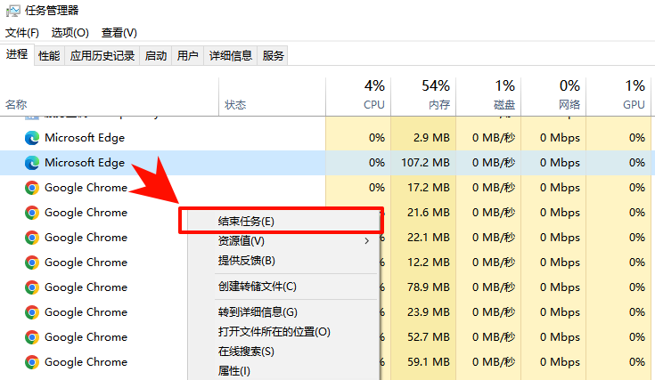Choose 打开文件所在的位置(O) context entry
The height and width of the screenshot is (380, 655).
coord(283,332)
